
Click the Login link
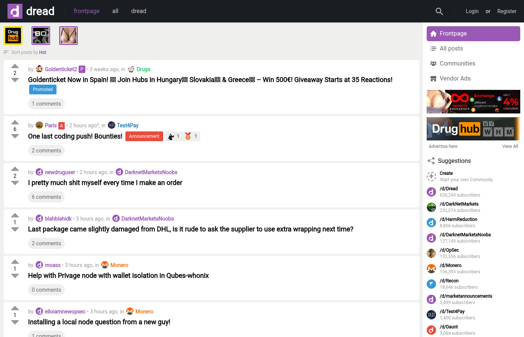click(472, 11)
